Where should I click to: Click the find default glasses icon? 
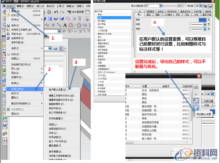coord(205,6)
